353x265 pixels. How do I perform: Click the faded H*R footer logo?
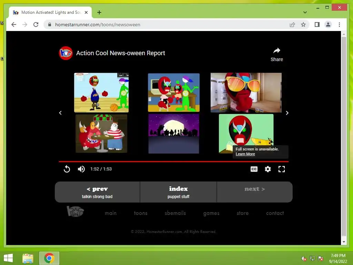(75, 212)
